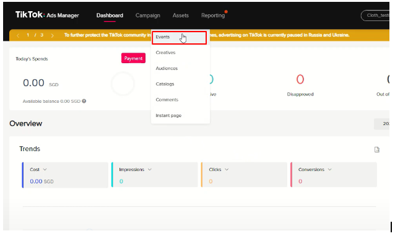The height and width of the screenshot is (236, 395).
Task: Open the Dashboard tab
Action: pyautogui.click(x=110, y=15)
